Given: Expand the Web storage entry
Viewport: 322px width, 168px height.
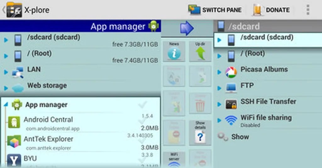Looking at the screenshot, I should pos(6,88).
